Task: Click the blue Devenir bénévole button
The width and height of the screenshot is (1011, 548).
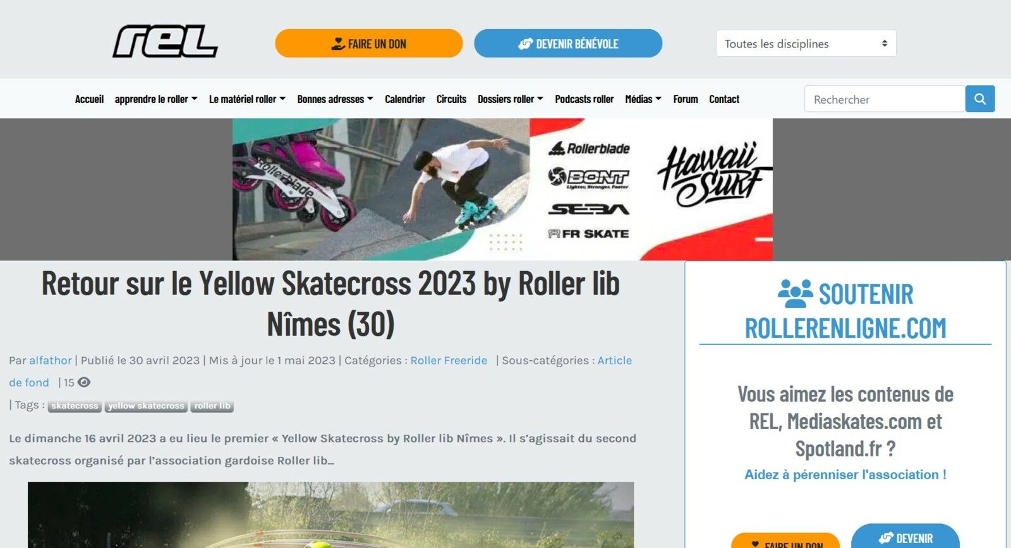Action: coord(568,44)
